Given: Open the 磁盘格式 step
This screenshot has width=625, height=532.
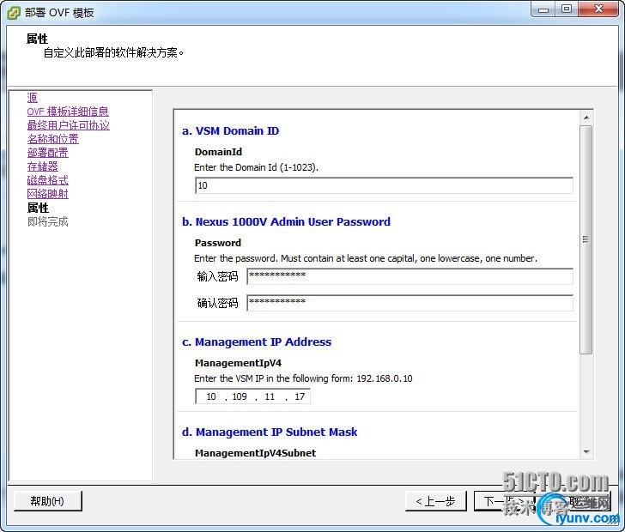Looking at the screenshot, I should [x=48, y=180].
